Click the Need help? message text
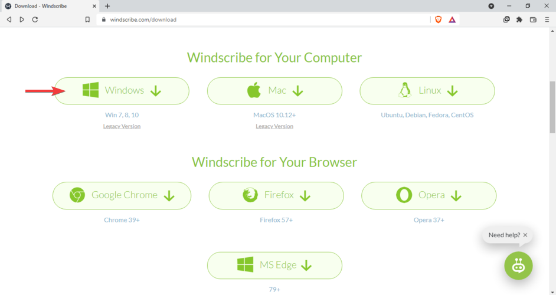 pos(504,235)
